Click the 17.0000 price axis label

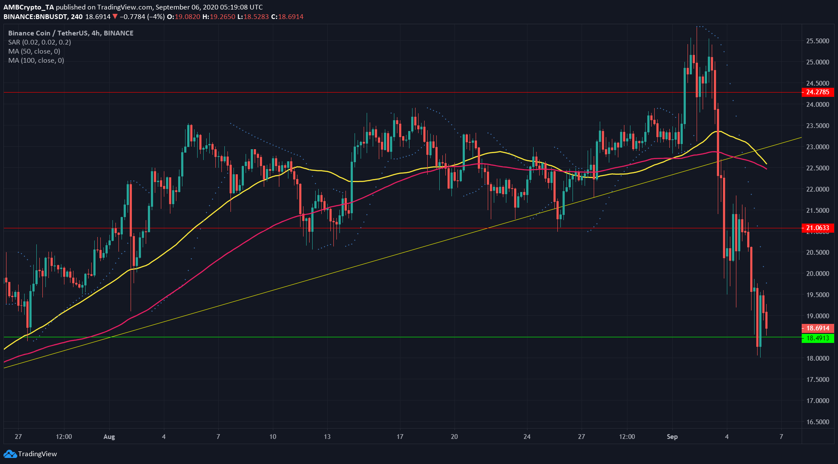coord(817,401)
